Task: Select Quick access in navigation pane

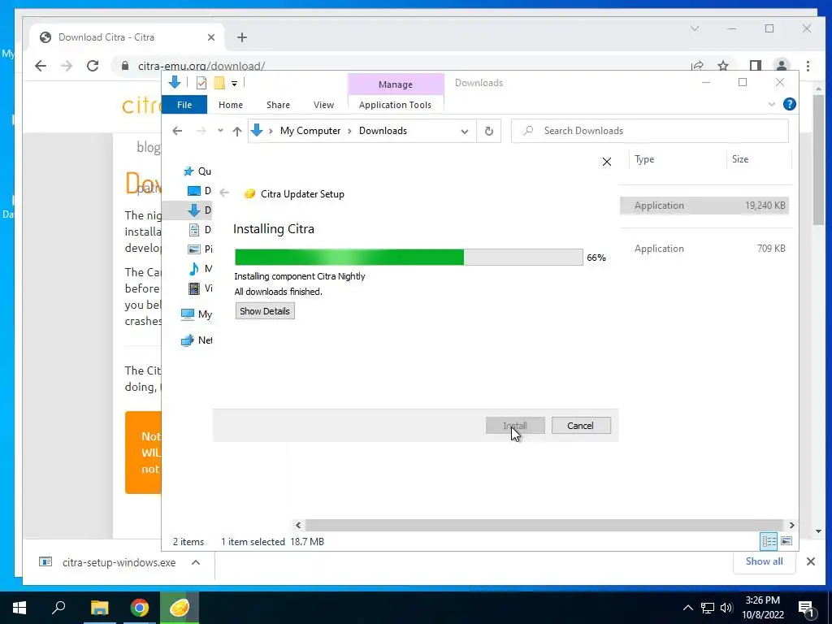Action: tap(197, 171)
